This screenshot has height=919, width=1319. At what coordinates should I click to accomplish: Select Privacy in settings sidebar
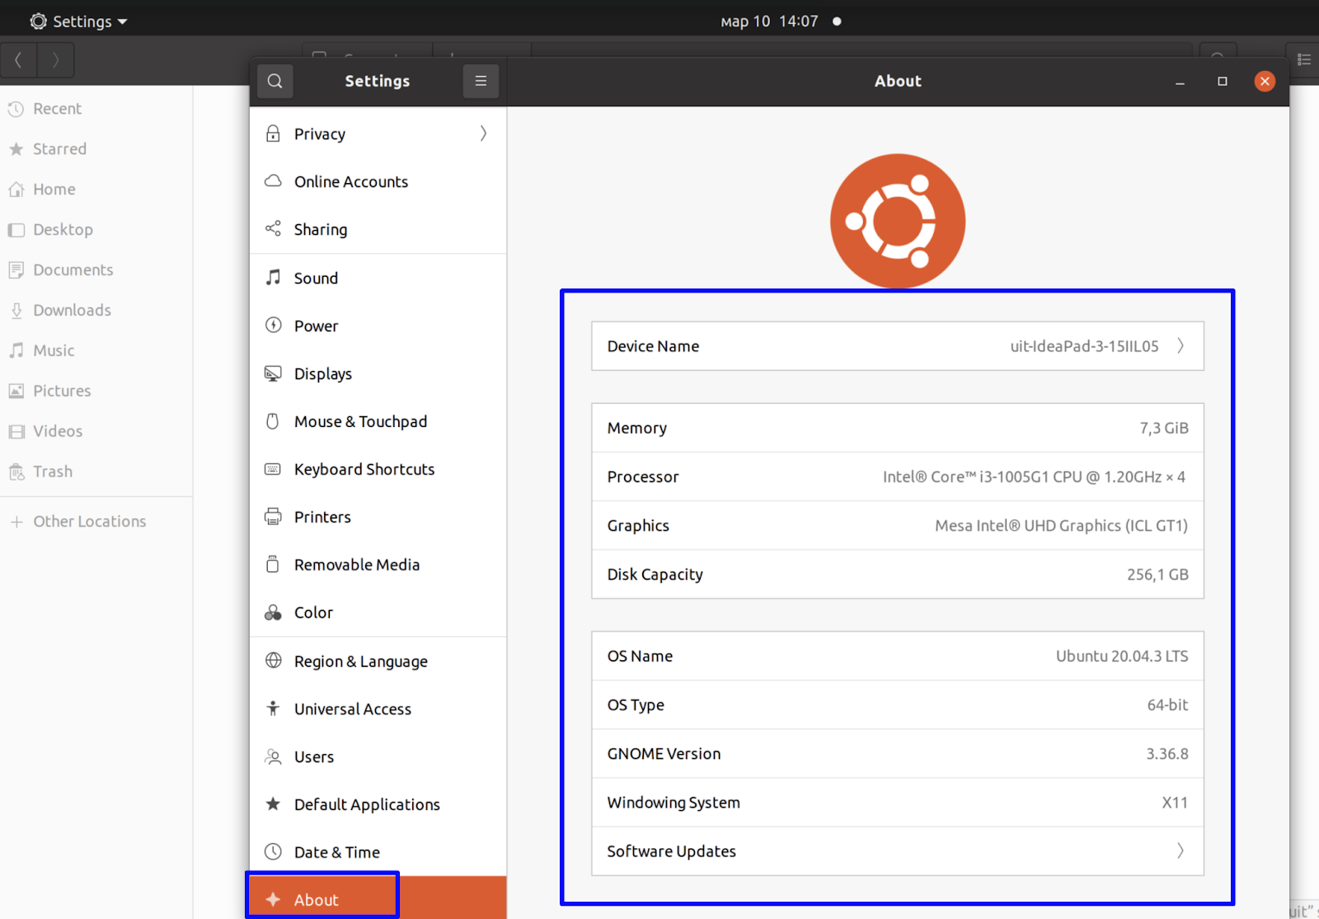point(378,134)
